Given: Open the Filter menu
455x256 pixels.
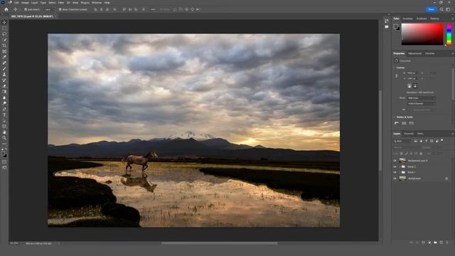Looking at the screenshot, I should pyautogui.click(x=61, y=3).
